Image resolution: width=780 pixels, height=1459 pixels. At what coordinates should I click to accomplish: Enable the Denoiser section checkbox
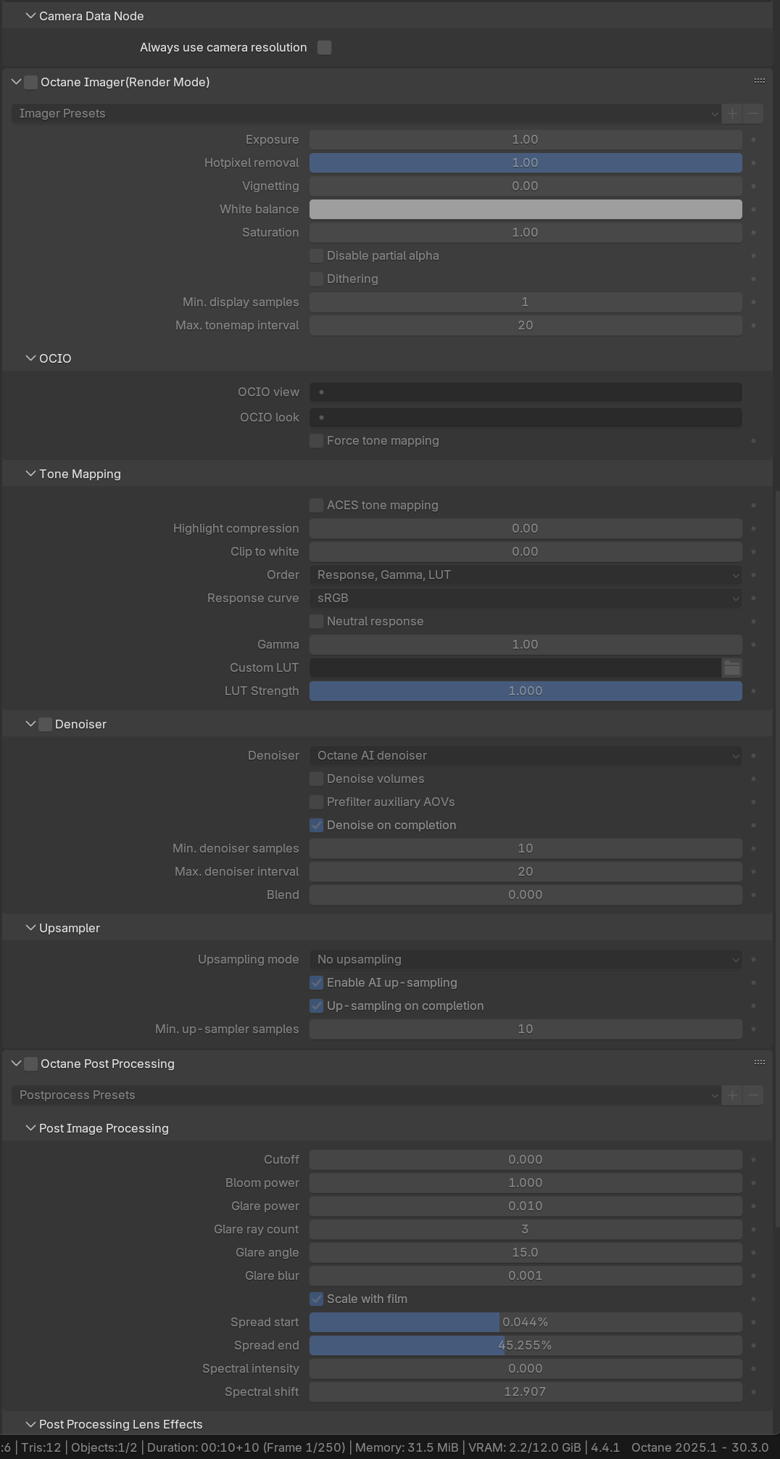(x=45, y=724)
